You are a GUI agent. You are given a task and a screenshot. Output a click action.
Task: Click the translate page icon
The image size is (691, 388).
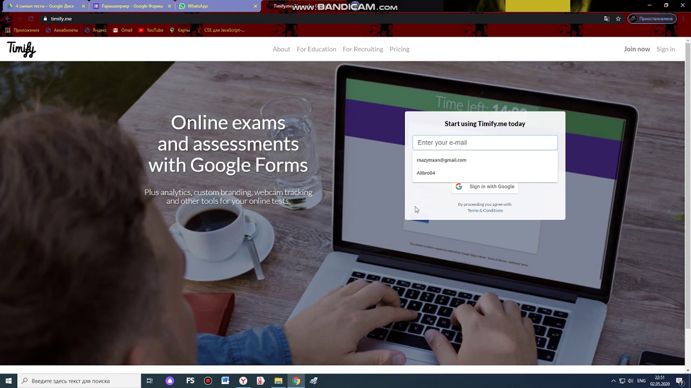607,18
